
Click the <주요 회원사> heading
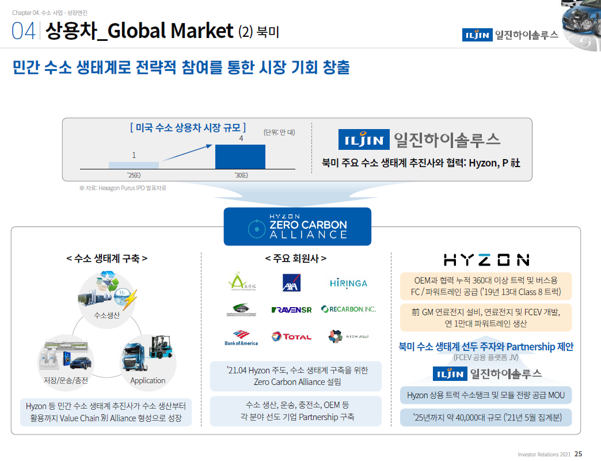point(295,259)
